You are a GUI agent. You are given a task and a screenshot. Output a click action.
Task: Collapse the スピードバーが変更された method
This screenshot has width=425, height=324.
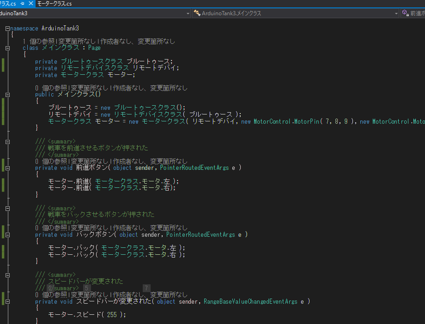coord(7,301)
